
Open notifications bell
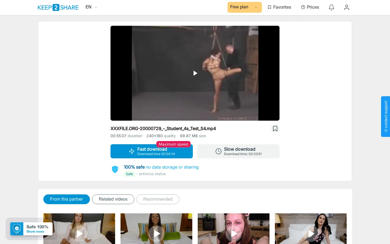331,7
